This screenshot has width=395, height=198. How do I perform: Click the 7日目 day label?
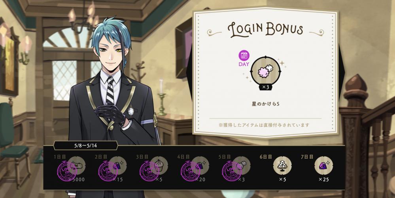[307, 157]
